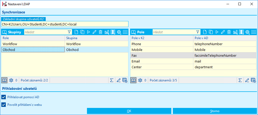Uncheck Přihlašovat pomocí AD checkbox
Screen dimensions: 258x115
tap(3, 97)
